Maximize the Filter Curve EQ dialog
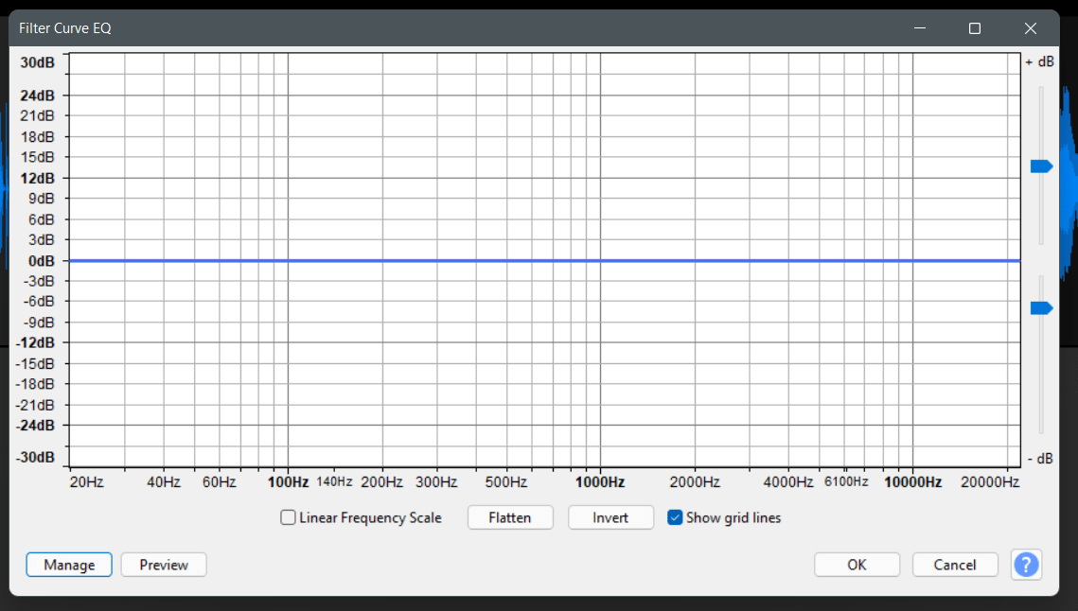The height and width of the screenshot is (611, 1078). pos(974,27)
